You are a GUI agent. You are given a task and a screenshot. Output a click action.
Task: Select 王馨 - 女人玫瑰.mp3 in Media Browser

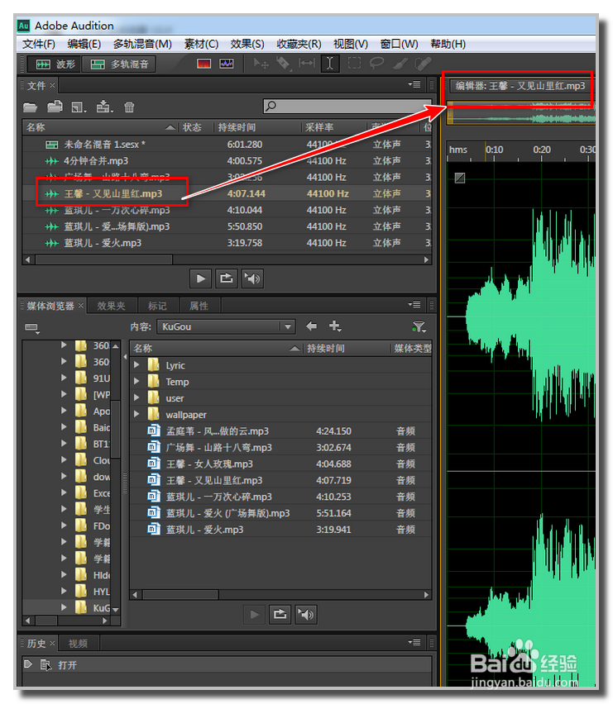(280, 464)
